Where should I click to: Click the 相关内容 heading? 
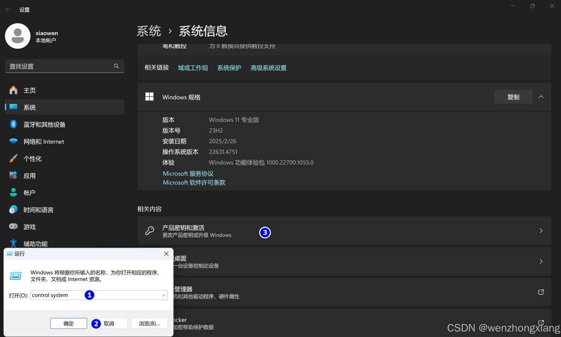pos(149,209)
